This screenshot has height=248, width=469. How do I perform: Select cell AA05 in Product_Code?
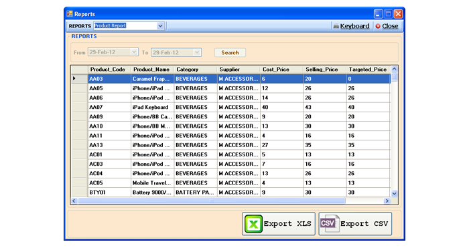click(x=109, y=88)
